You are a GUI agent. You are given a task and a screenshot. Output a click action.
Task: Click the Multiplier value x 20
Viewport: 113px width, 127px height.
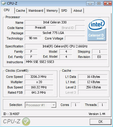(x=39, y=82)
